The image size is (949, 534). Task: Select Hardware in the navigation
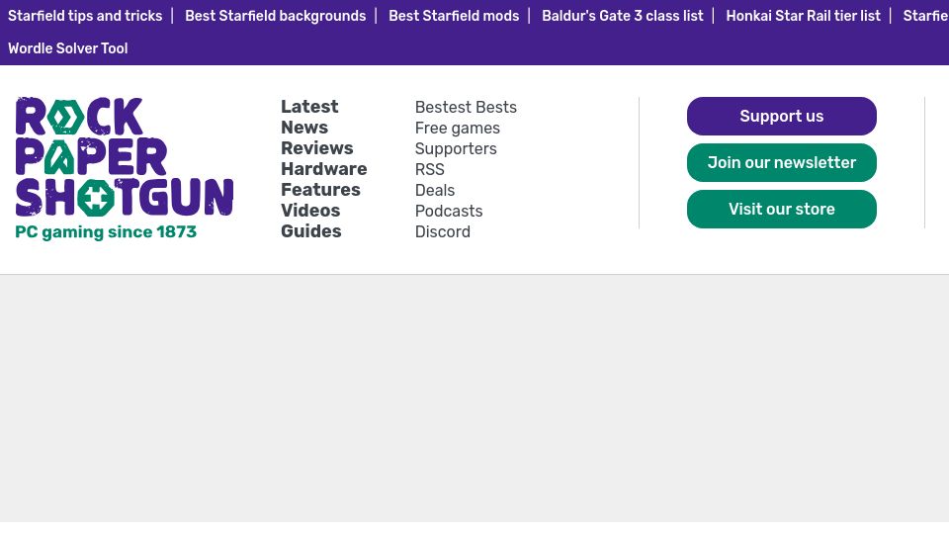coord(324,169)
